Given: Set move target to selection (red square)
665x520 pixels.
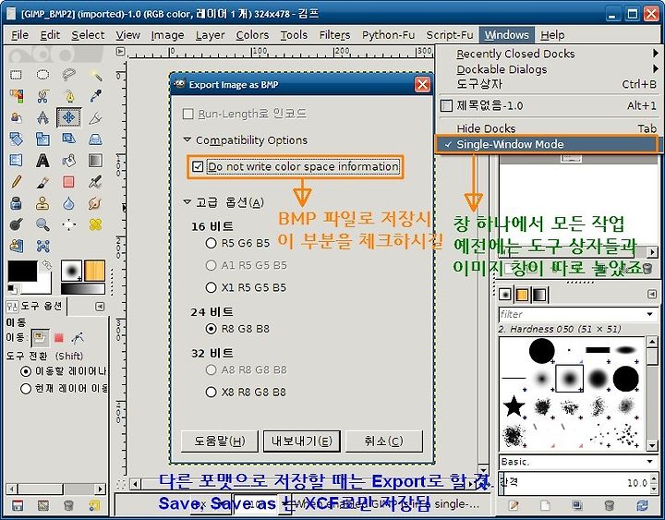Looking at the screenshot, I should tap(58, 338).
